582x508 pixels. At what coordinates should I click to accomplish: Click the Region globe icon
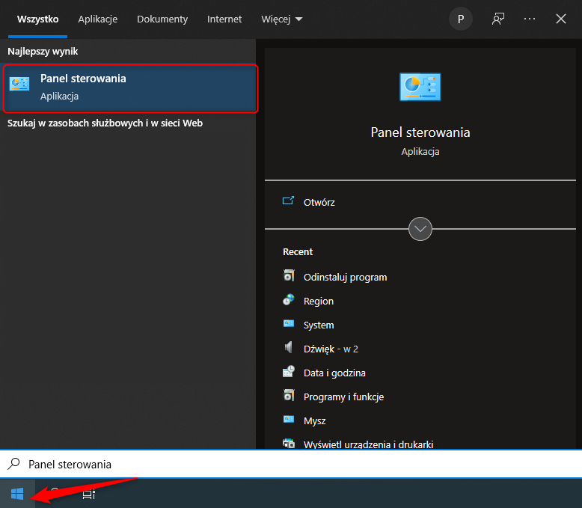[289, 300]
